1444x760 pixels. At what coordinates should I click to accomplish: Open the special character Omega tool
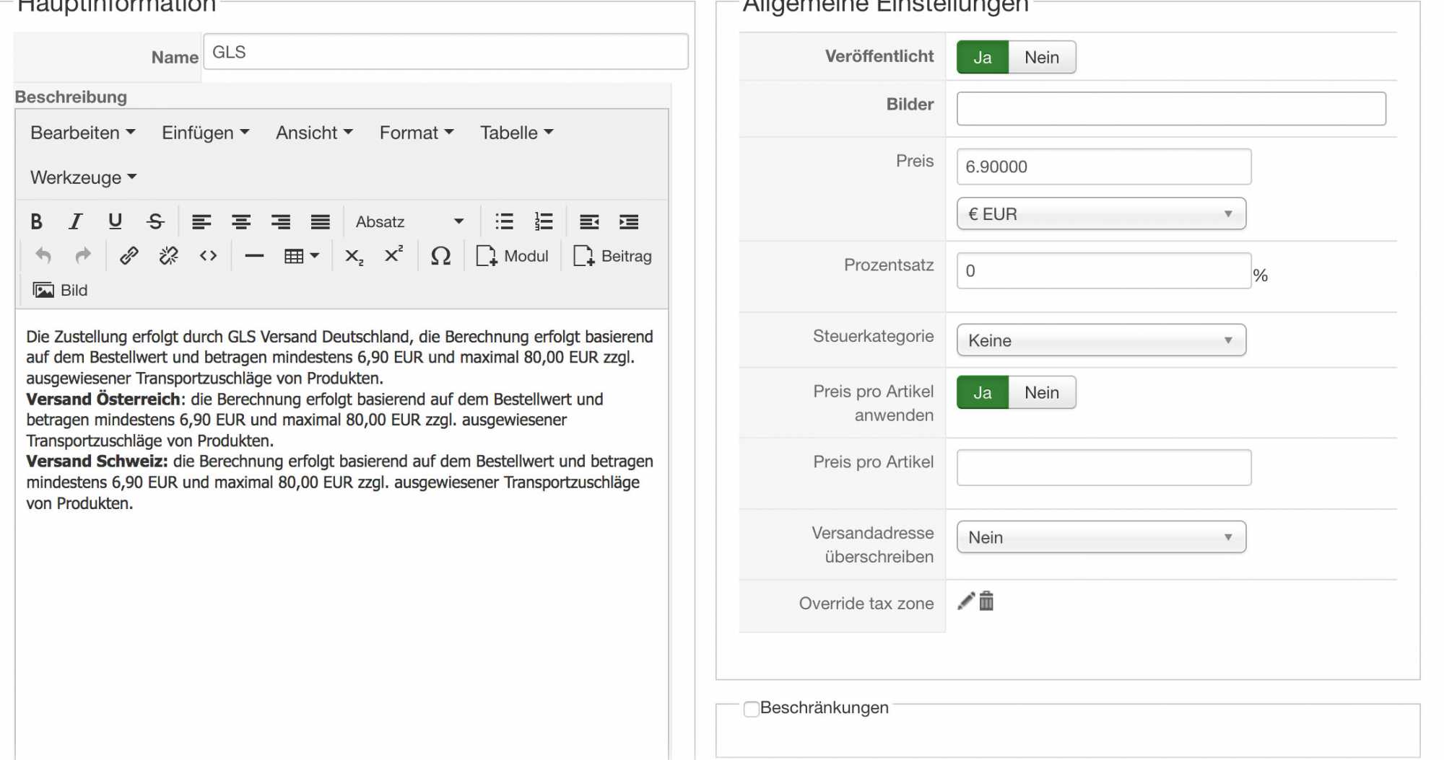click(x=440, y=256)
